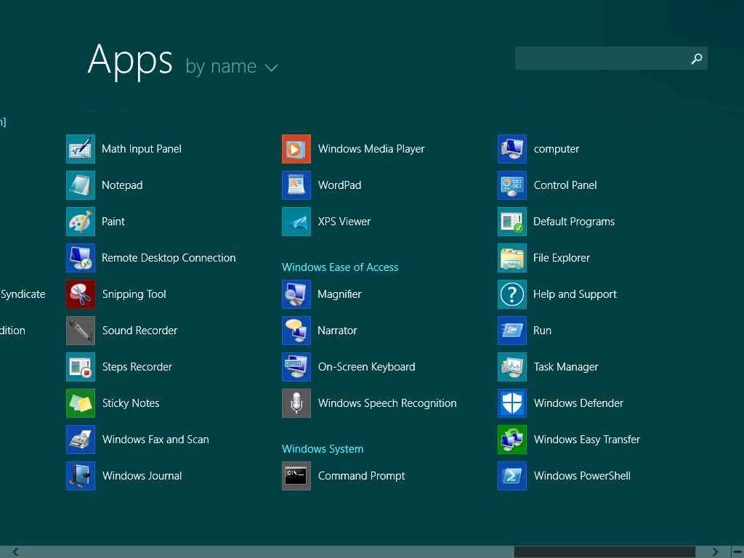Start the Magnifier icon
This screenshot has width=744, height=558.
pos(296,294)
